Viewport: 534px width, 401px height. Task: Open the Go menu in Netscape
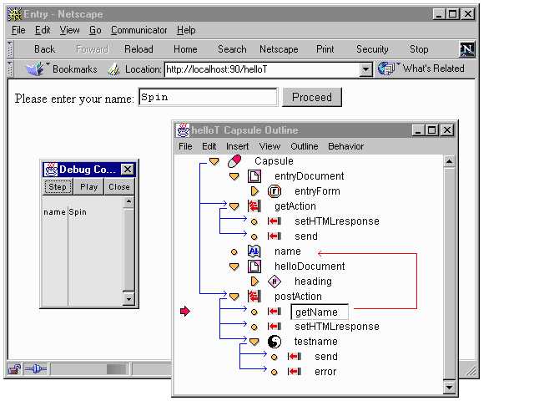click(x=95, y=30)
